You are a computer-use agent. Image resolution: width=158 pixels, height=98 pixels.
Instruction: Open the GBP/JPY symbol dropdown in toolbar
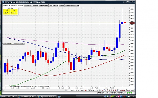[x=74, y=90]
